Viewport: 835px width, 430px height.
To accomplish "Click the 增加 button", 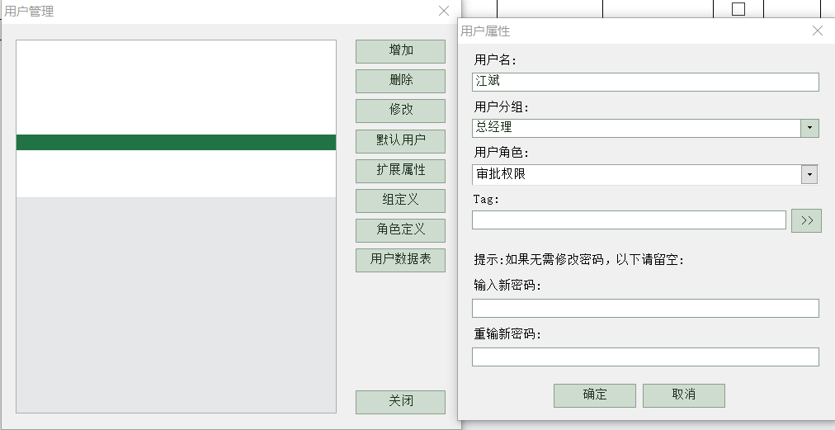I will coord(400,51).
